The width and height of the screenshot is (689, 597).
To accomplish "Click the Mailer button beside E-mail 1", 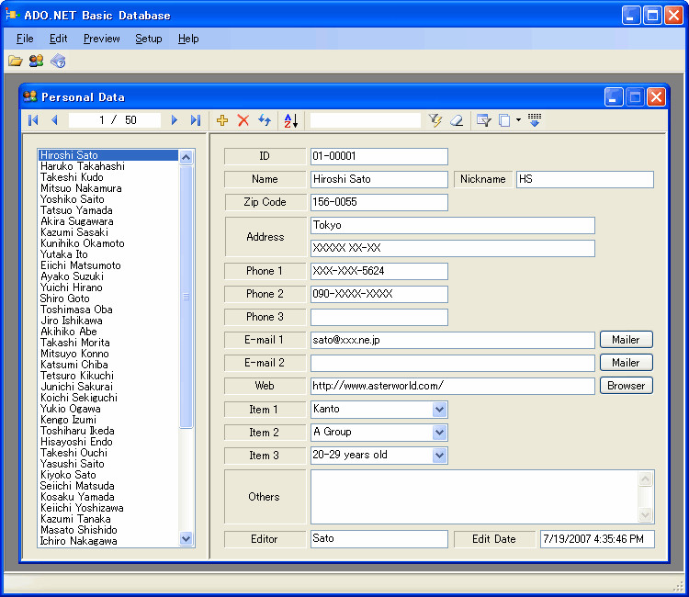I will click(x=626, y=340).
